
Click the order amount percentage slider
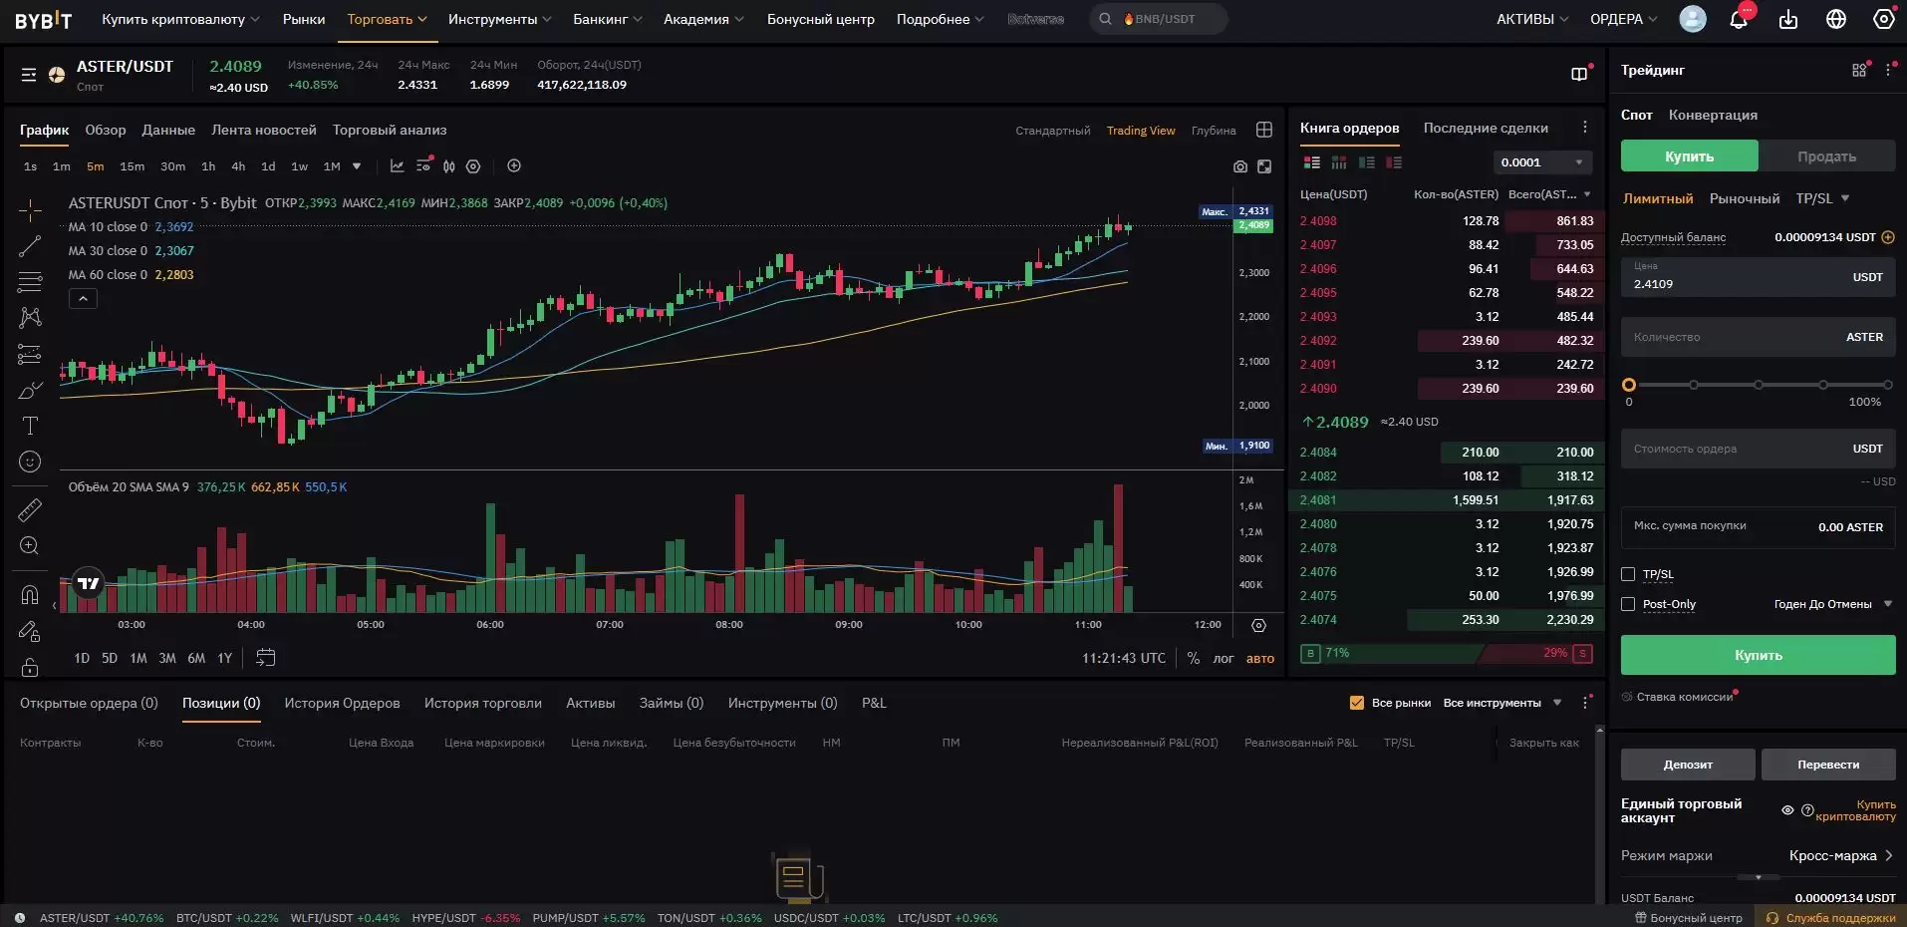[x=1758, y=385]
